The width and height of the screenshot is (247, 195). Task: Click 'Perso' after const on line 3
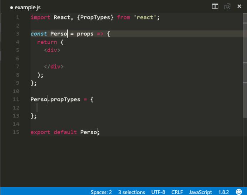point(59,34)
